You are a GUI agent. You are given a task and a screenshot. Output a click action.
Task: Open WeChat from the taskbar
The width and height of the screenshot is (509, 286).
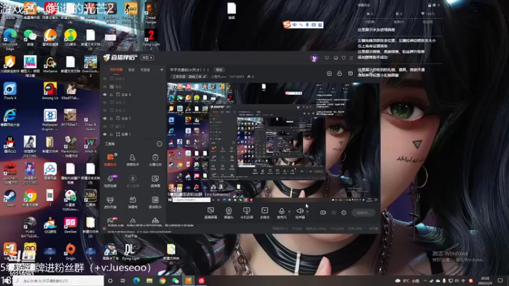point(176,281)
